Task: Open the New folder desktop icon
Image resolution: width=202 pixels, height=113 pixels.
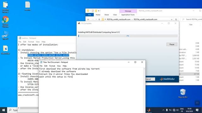Action: point(5,50)
